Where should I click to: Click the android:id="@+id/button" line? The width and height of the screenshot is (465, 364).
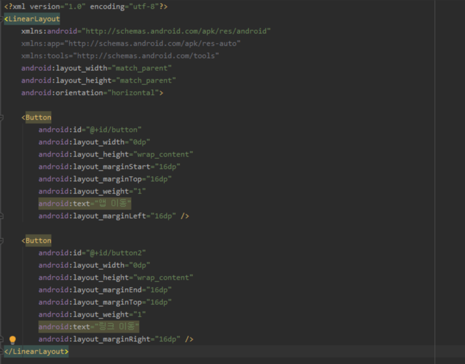click(x=90, y=130)
